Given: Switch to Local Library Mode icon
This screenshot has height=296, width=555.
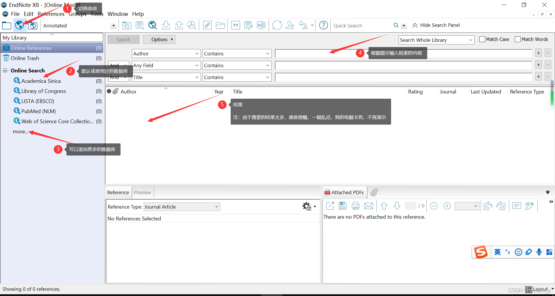Looking at the screenshot, I should point(7,25).
